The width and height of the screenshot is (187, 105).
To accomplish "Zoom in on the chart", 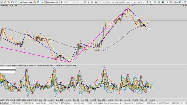I will tap(155, 2).
